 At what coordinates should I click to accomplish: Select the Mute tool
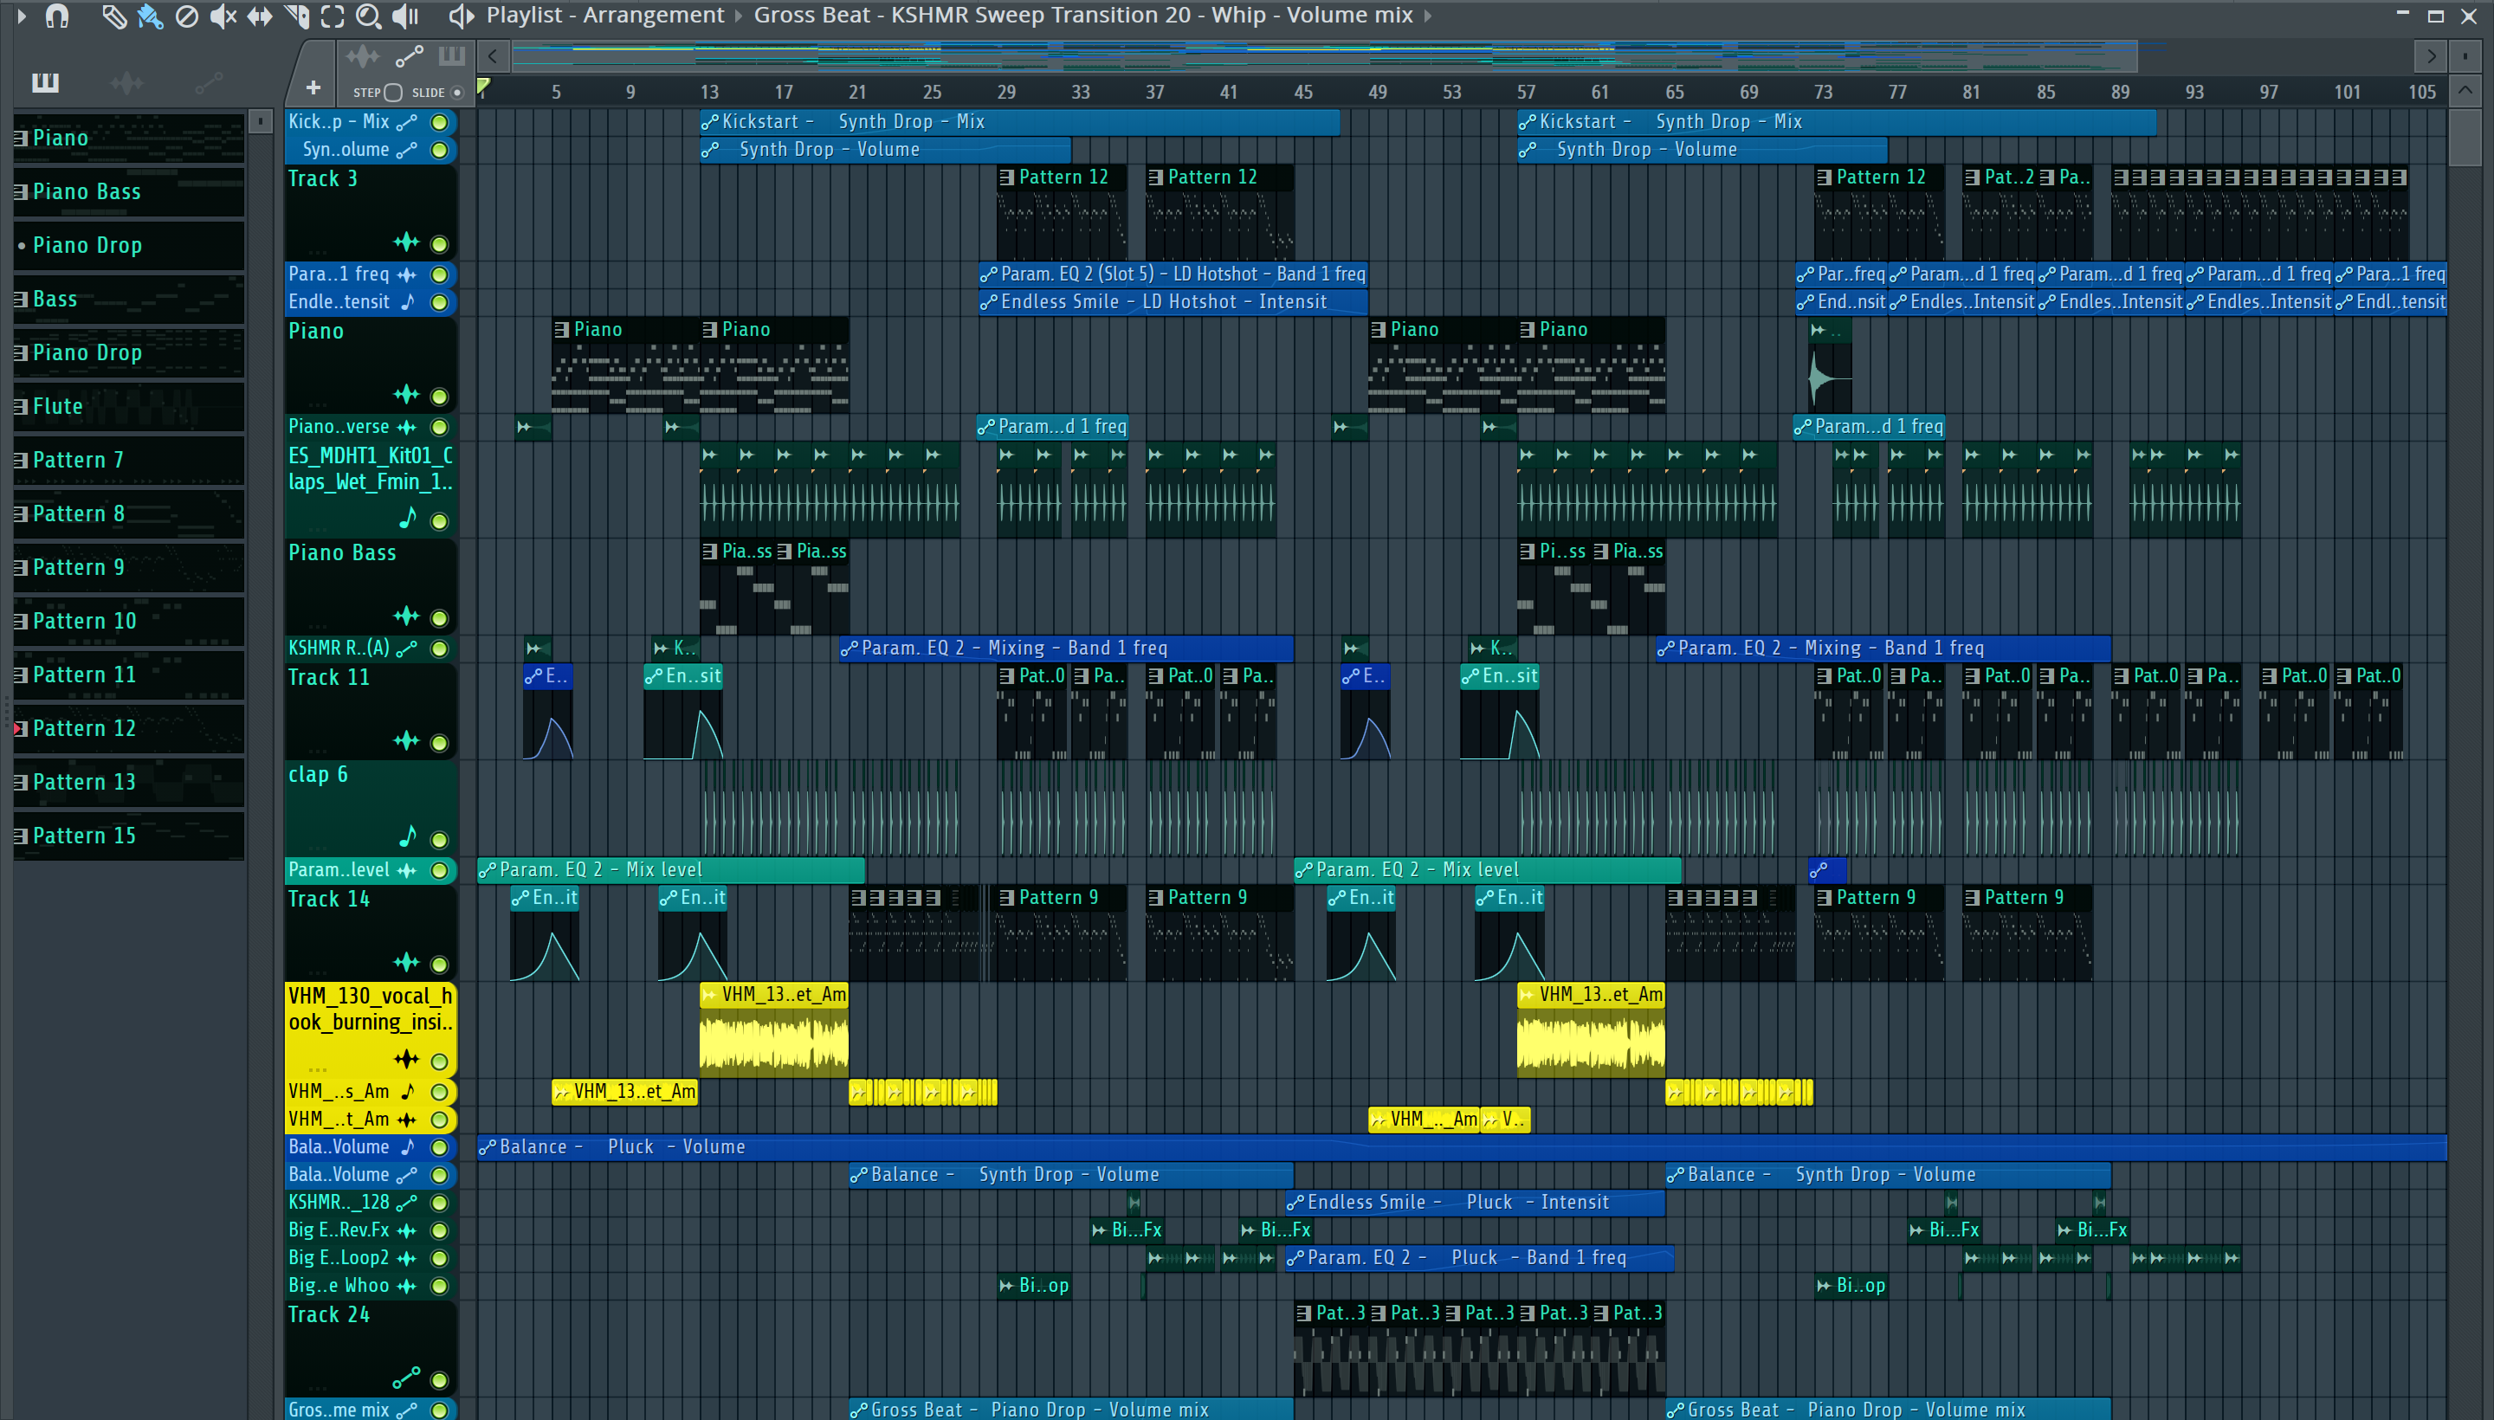tap(223, 16)
